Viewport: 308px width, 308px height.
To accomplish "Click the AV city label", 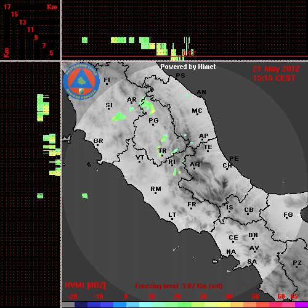I will [x=254, y=248].
